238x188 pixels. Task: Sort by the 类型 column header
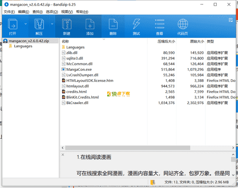click(210, 41)
